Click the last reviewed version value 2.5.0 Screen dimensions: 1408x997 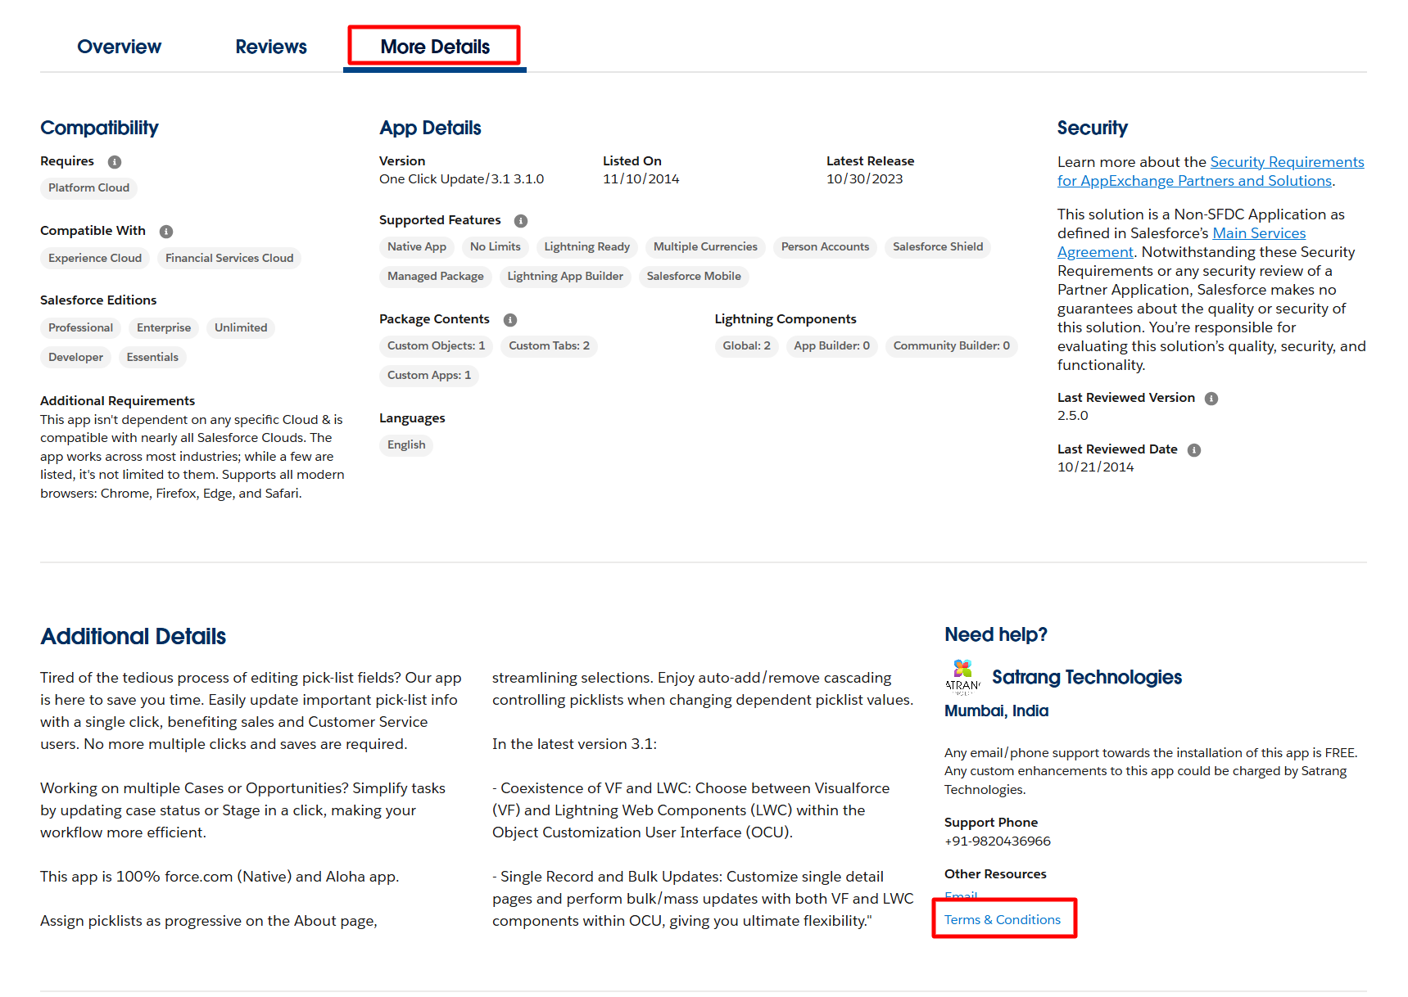tap(1072, 415)
